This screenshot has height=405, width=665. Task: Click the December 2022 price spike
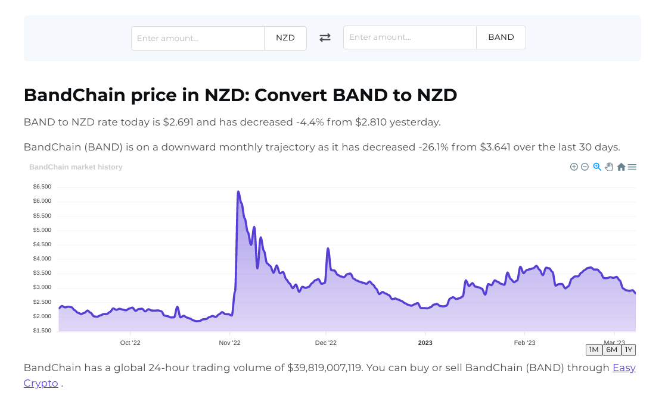(x=328, y=249)
